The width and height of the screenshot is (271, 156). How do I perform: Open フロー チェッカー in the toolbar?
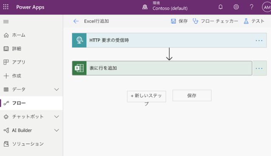pos(215,21)
